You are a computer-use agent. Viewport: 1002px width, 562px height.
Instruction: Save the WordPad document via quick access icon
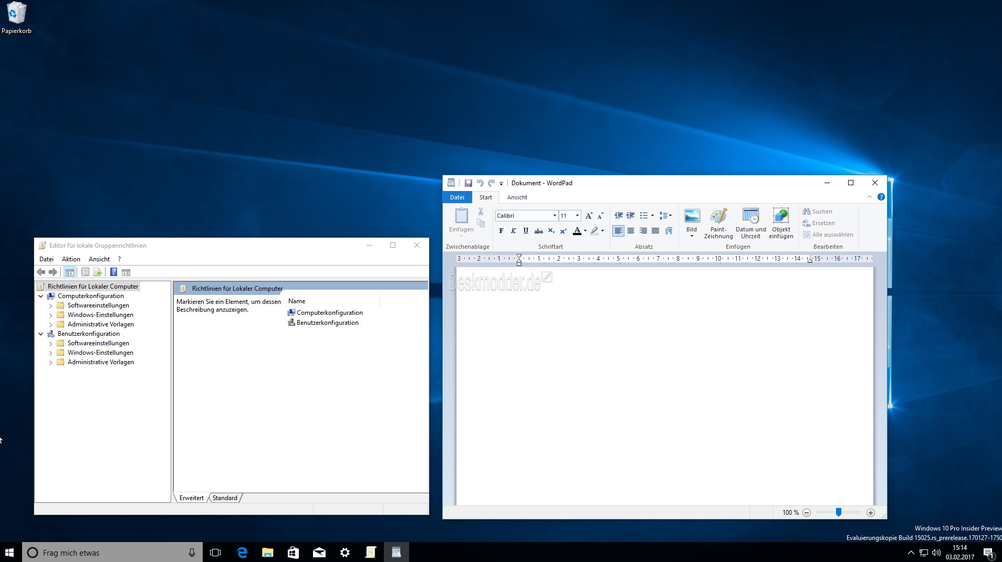coord(468,183)
